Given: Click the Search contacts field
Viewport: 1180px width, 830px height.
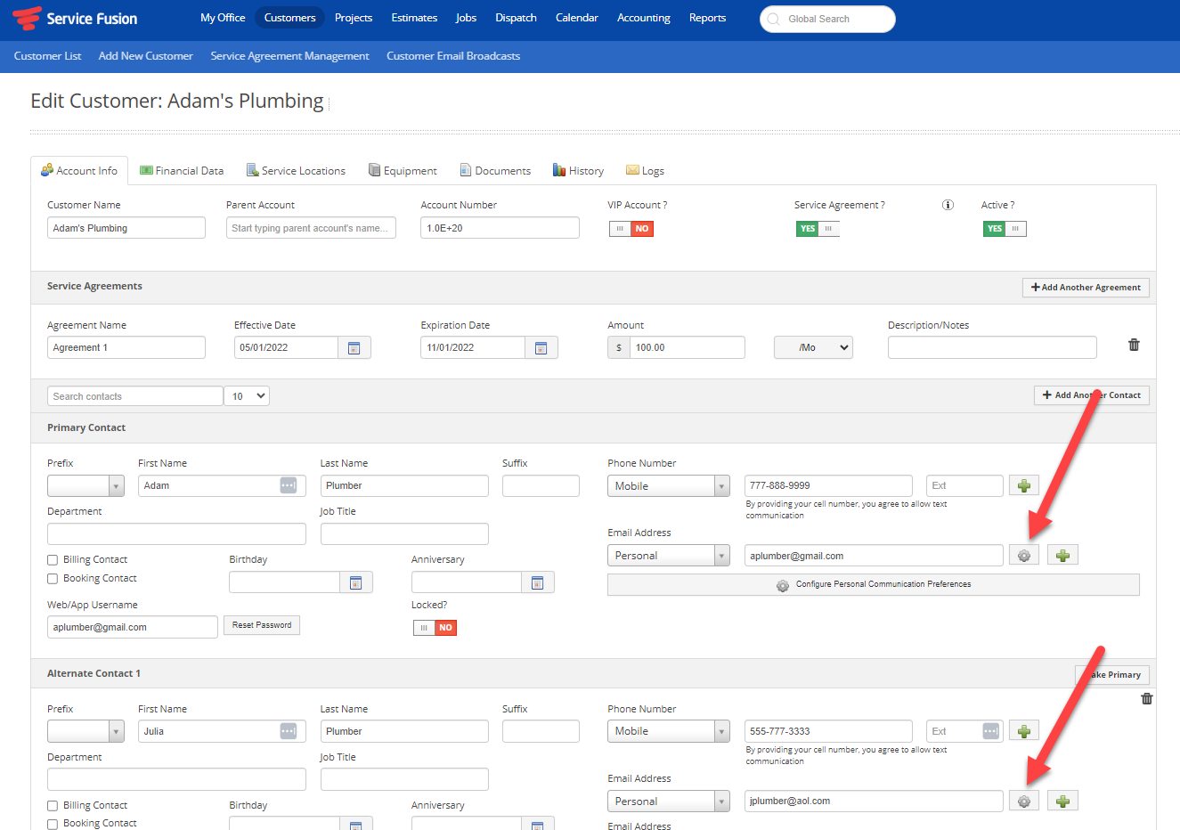Looking at the screenshot, I should (134, 396).
